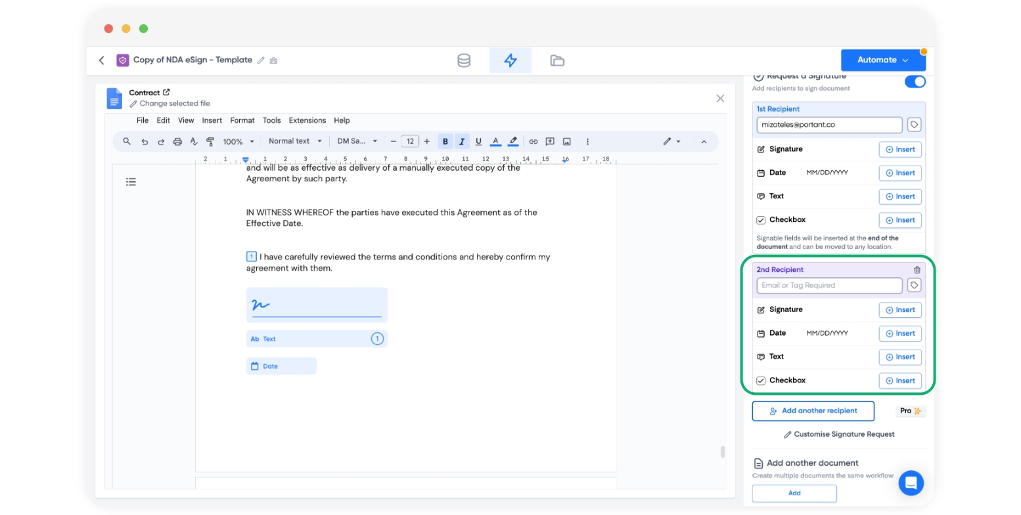
Task: Click the insert link icon
Action: pyautogui.click(x=533, y=141)
